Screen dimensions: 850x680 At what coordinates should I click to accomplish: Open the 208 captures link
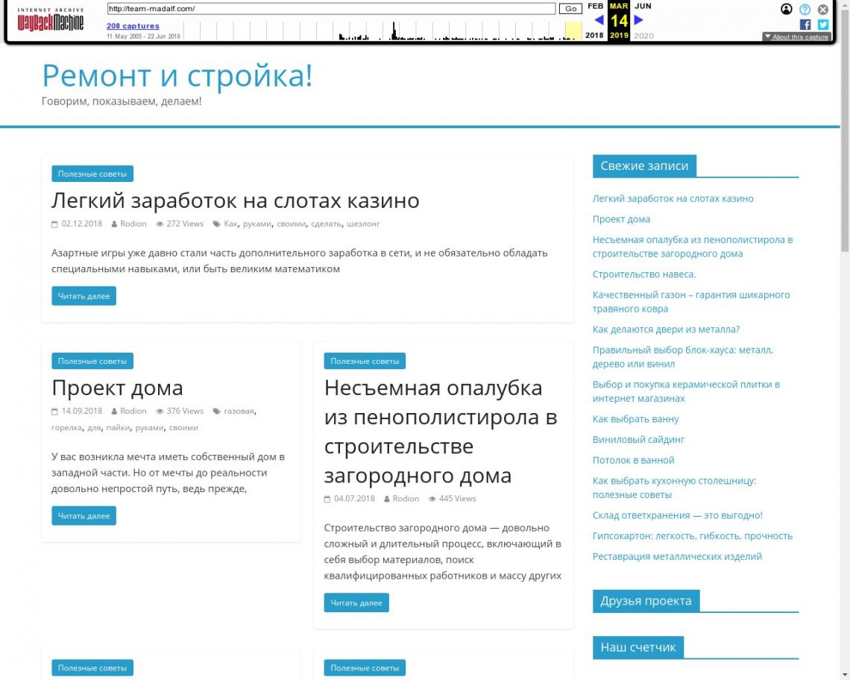[x=133, y=26]
